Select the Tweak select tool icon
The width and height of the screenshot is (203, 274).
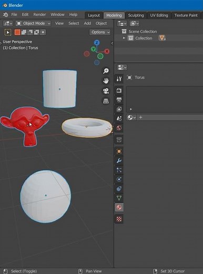pyautogui.click(x=8, y=32)
